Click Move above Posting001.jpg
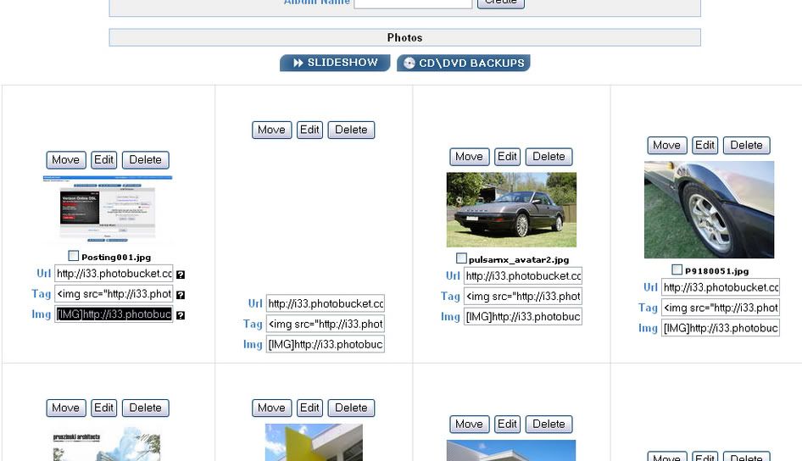 tap(65, 159)
